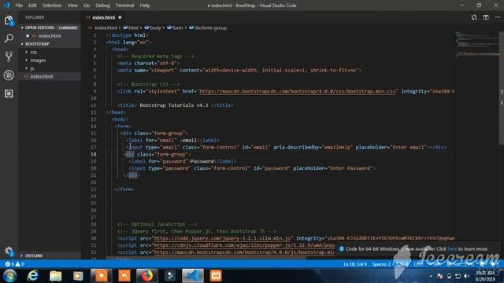Expand the images folder

coord(38,60)
